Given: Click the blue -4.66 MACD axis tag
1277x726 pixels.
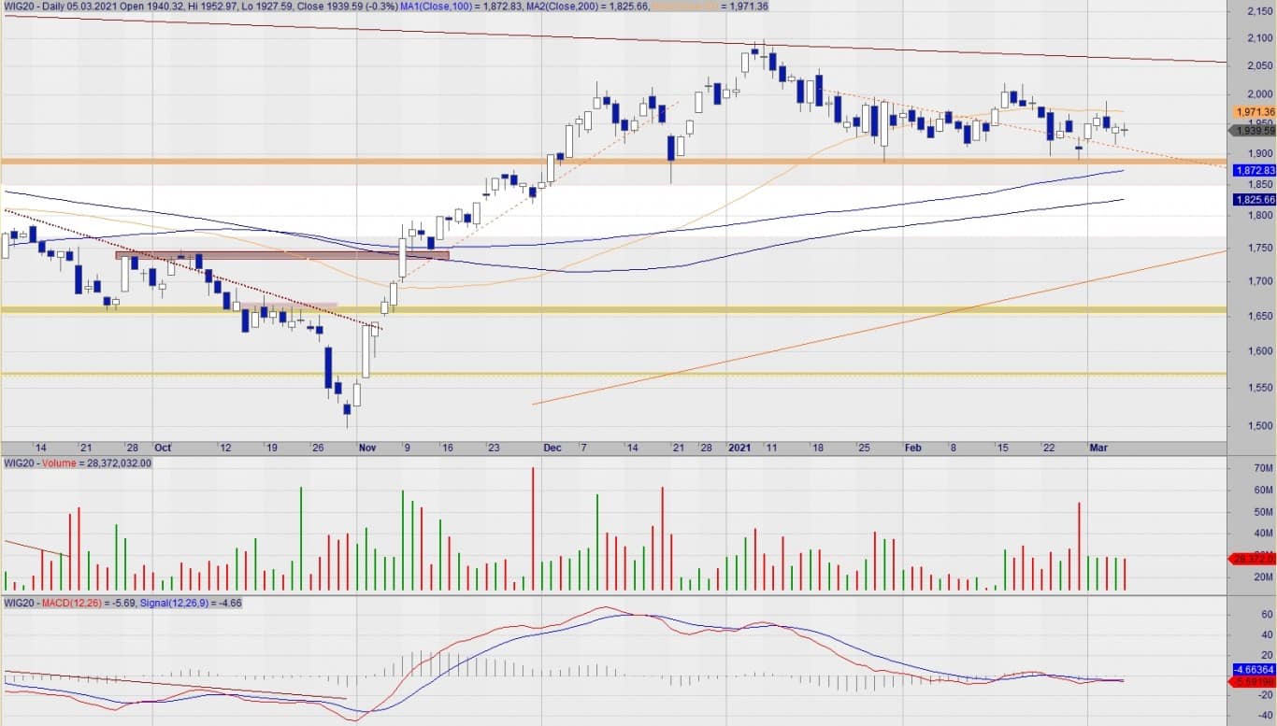Looking at the screenshot, I should pyautogui.click(x=1254, y=670).
